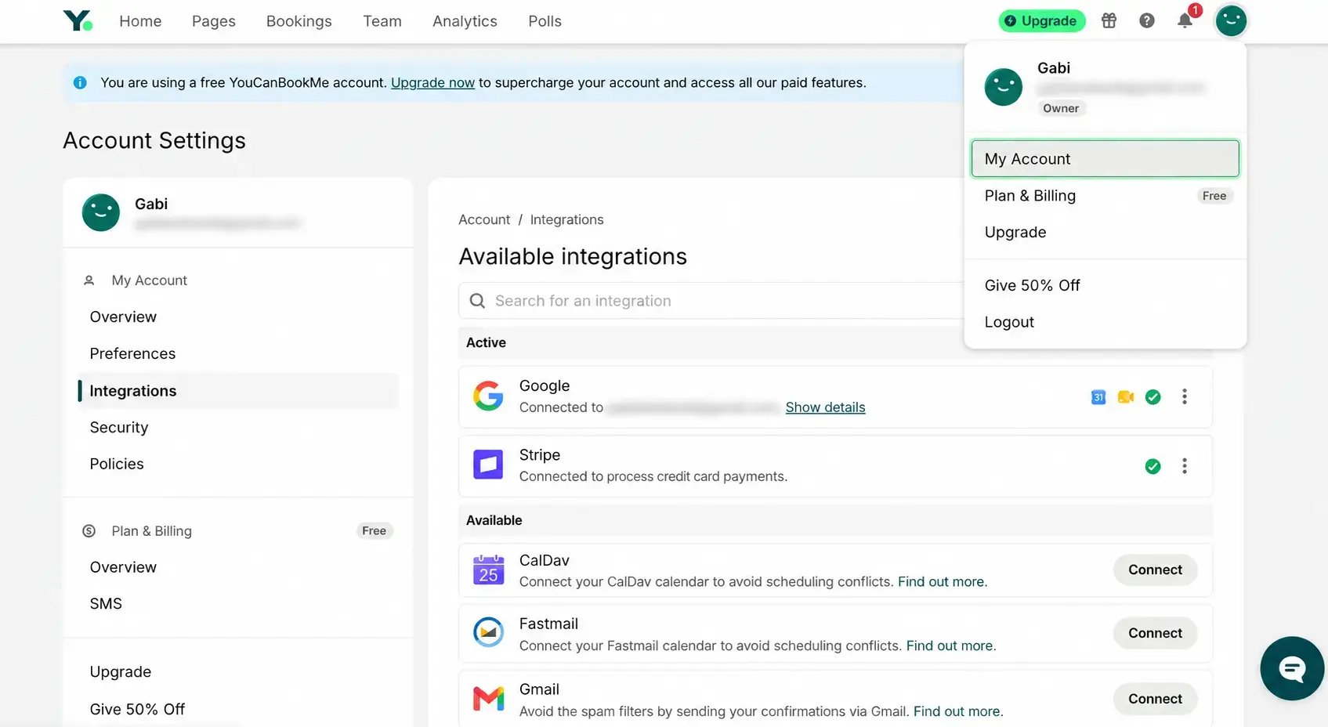This screenshot has height=727, width=1328.
Task: Open Security in the sidebar
Action: point(119,427)
